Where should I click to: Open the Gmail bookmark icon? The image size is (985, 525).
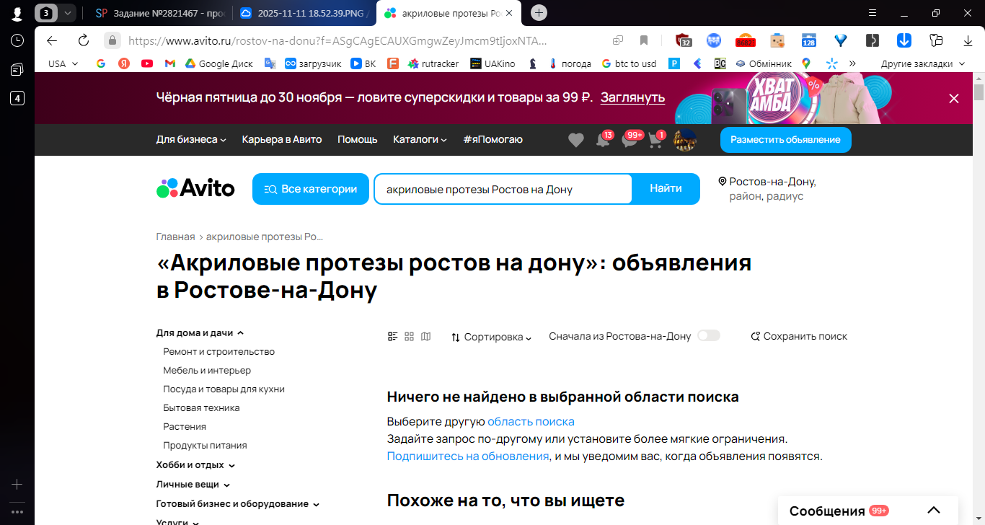(x=170, y=63)
